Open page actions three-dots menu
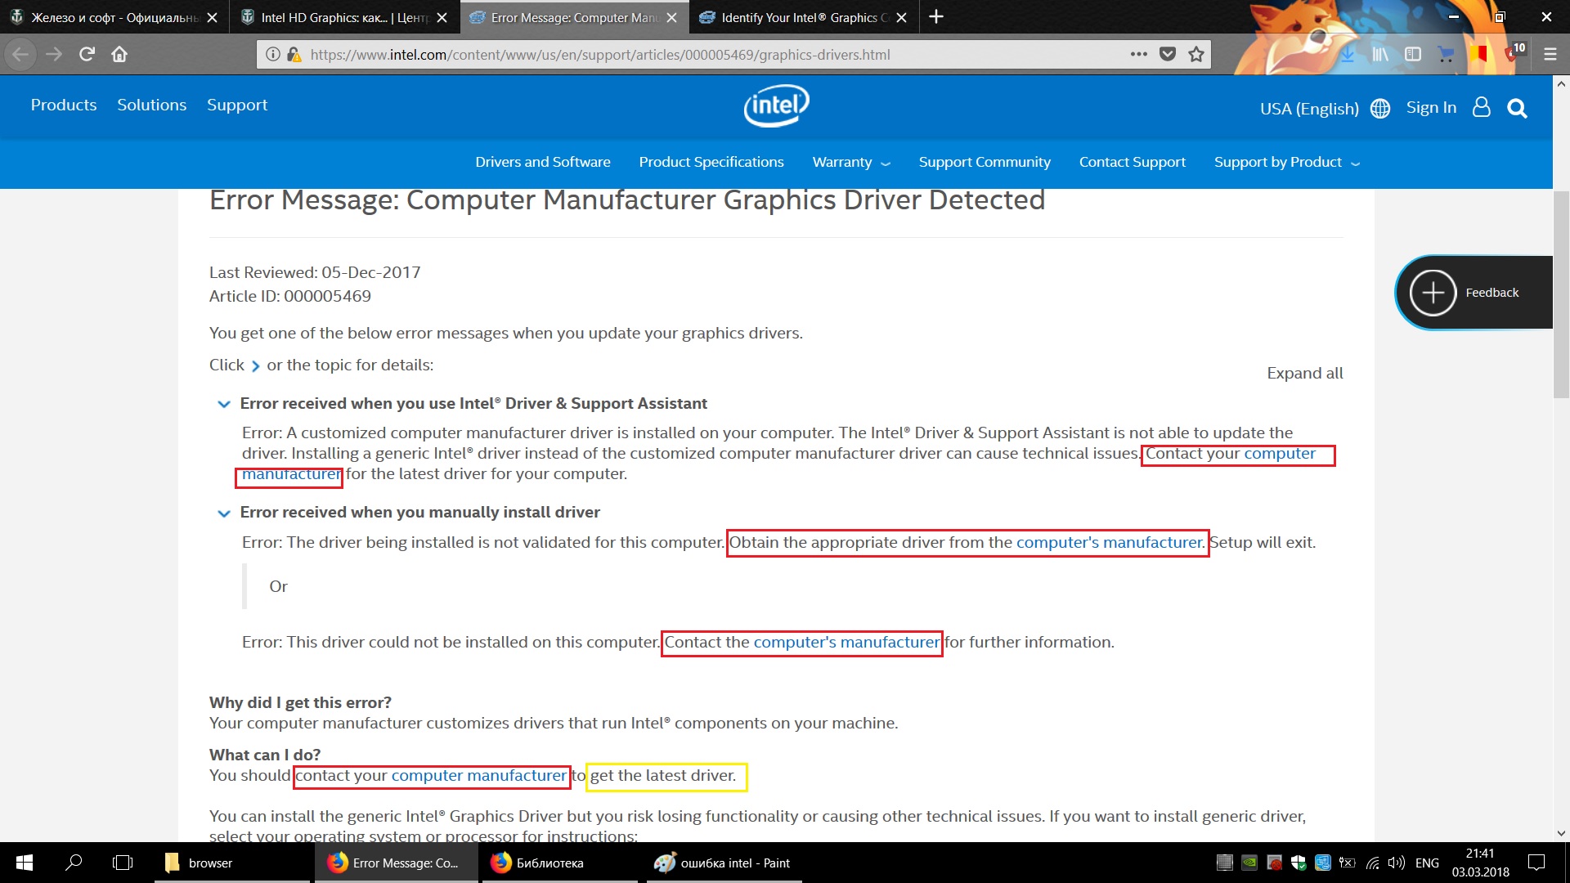The image size is (1570, 883). (x=1139, y=54)
